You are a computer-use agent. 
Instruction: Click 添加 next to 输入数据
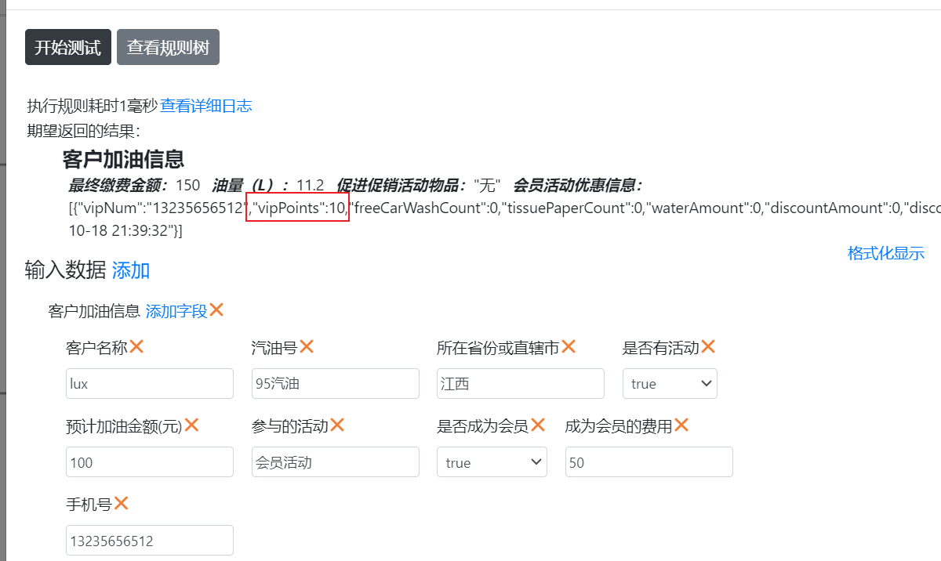pos(131,271)
